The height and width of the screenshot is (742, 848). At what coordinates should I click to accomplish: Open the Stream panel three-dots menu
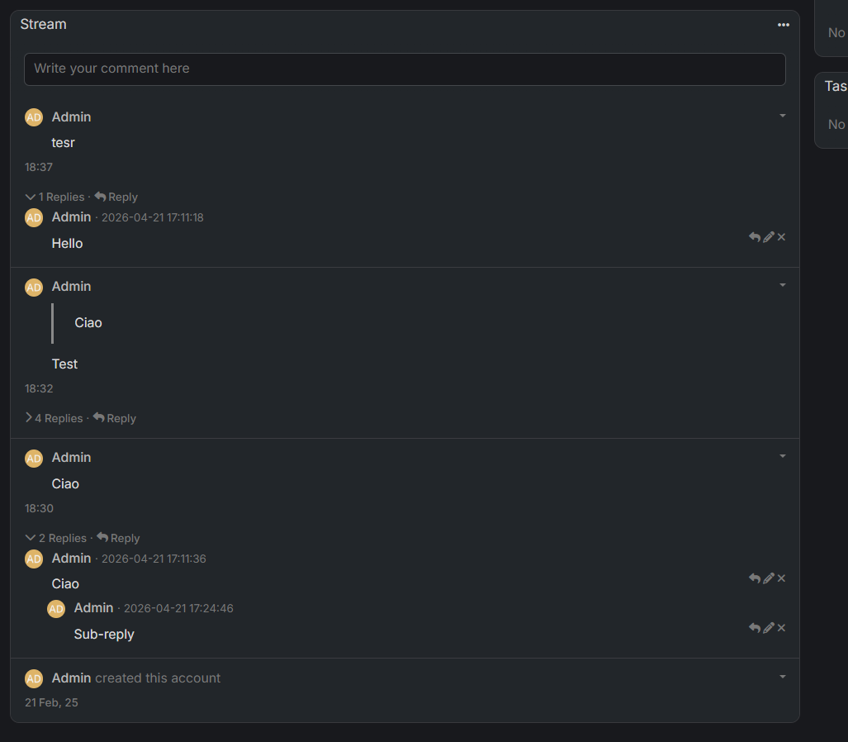783,25
